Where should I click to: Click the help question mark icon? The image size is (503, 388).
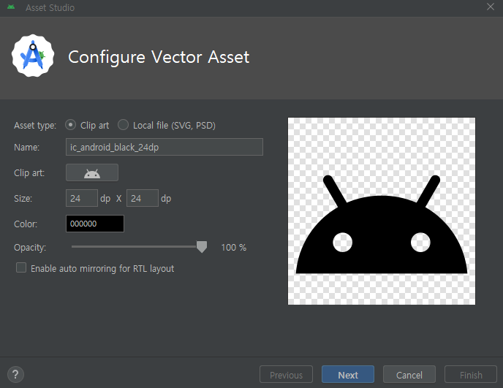(x=15, y=374)
